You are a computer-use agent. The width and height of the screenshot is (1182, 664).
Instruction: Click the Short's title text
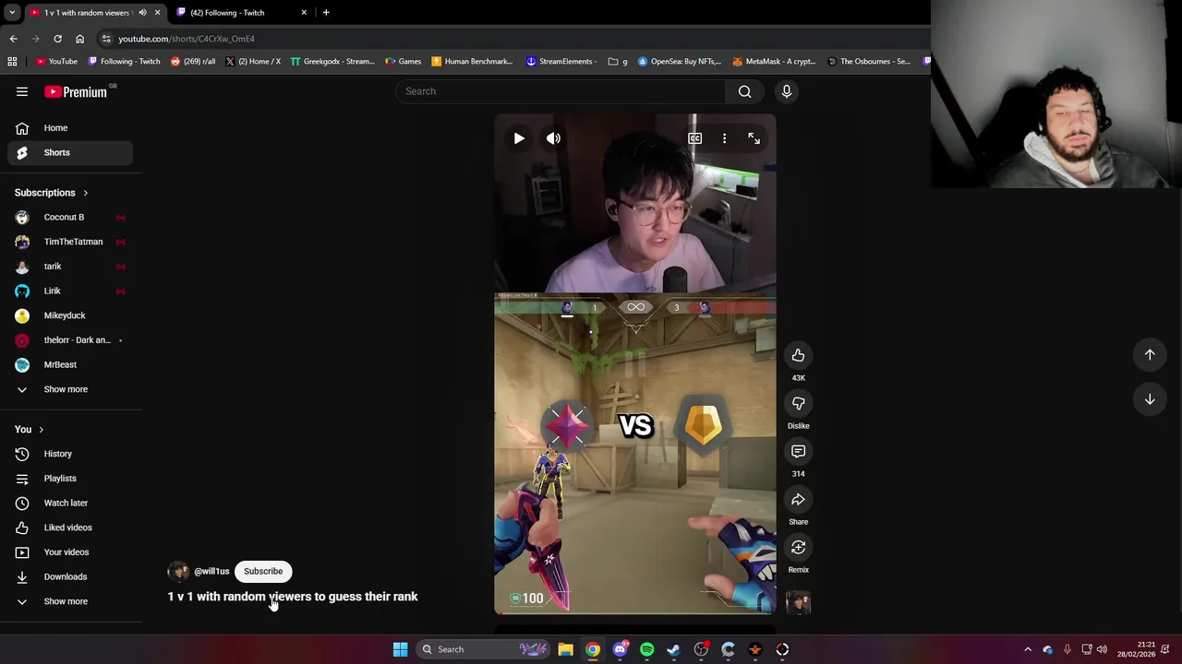point(293,597)
